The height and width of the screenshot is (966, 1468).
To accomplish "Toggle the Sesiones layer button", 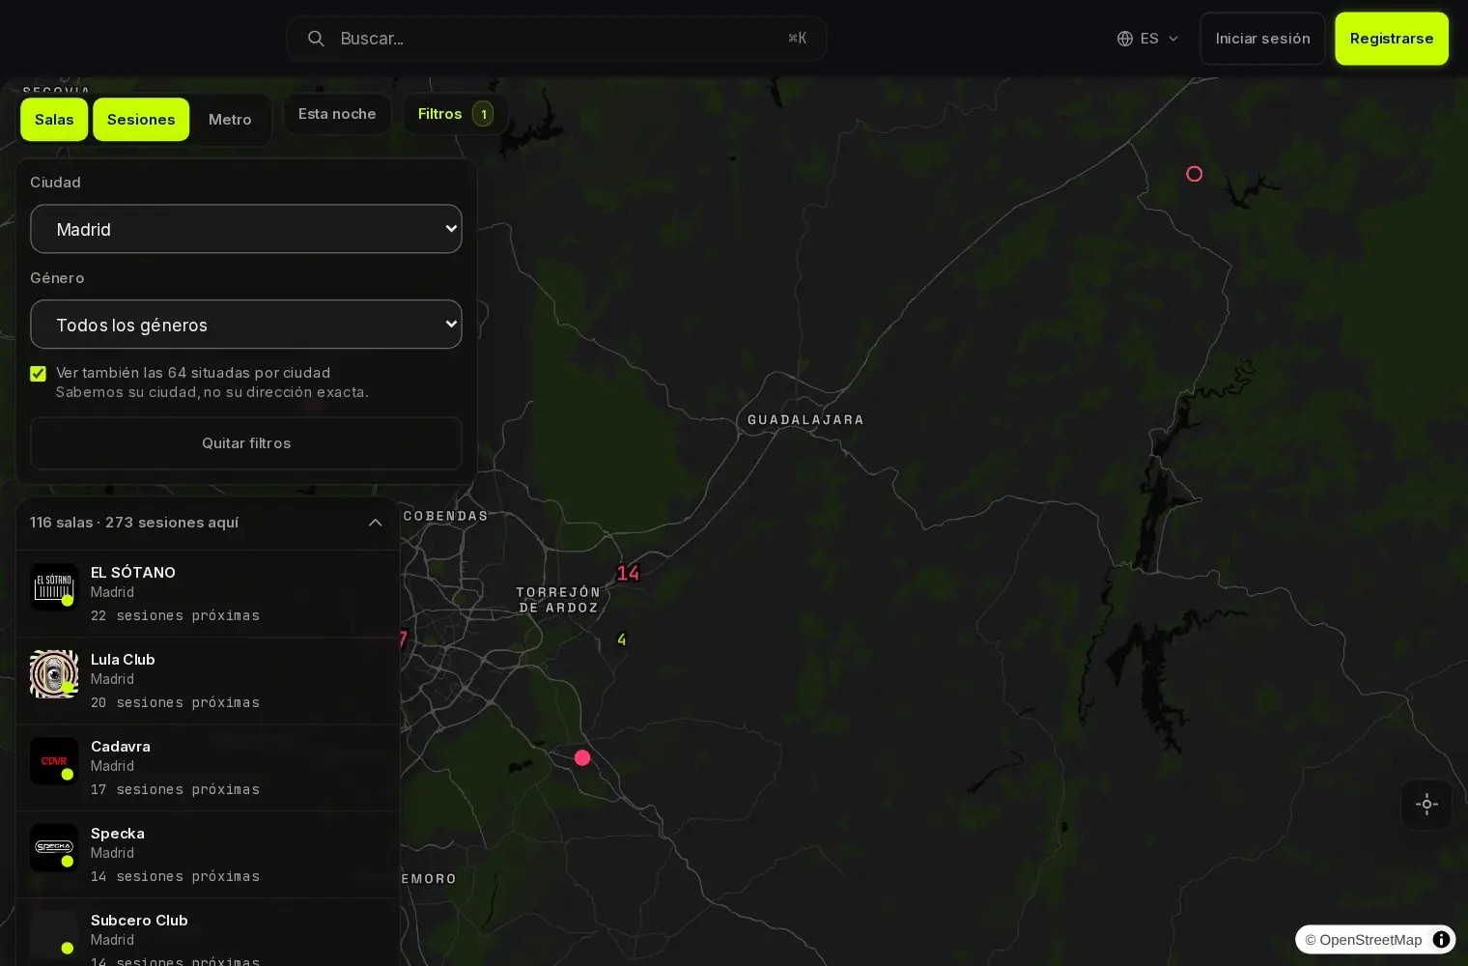I will click(x=141, y=120).
